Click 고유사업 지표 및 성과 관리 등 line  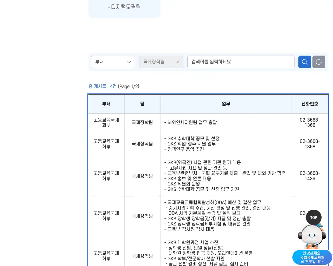click(x=196, y=168)
